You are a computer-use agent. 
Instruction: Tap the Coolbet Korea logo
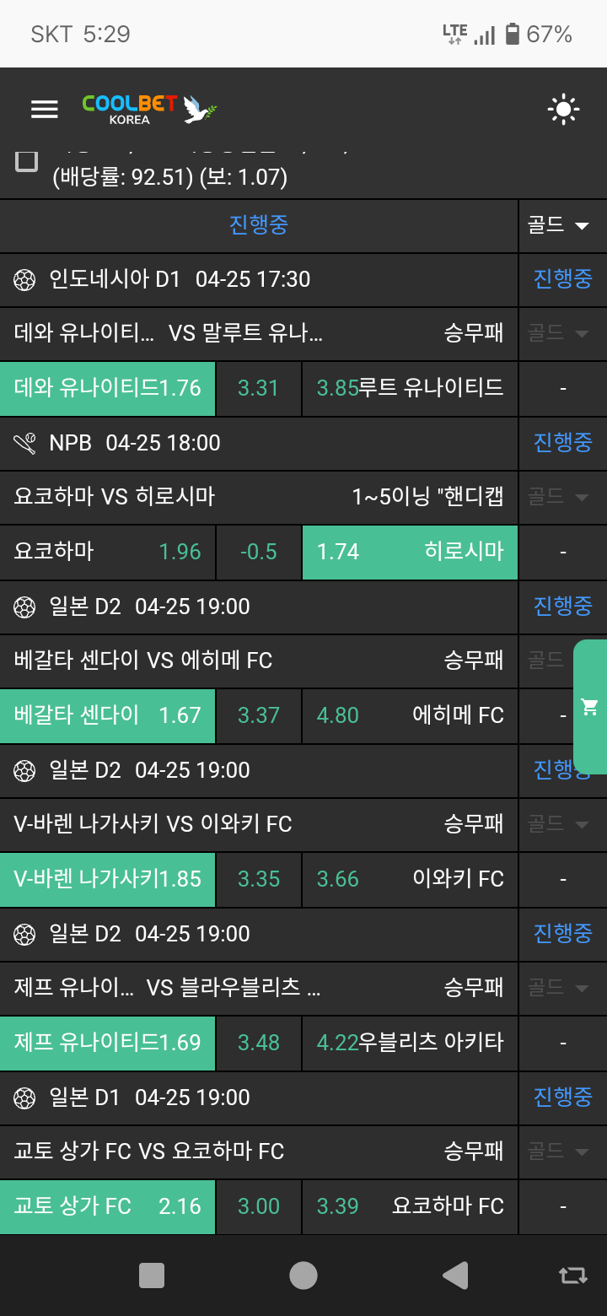pos(150,110)
